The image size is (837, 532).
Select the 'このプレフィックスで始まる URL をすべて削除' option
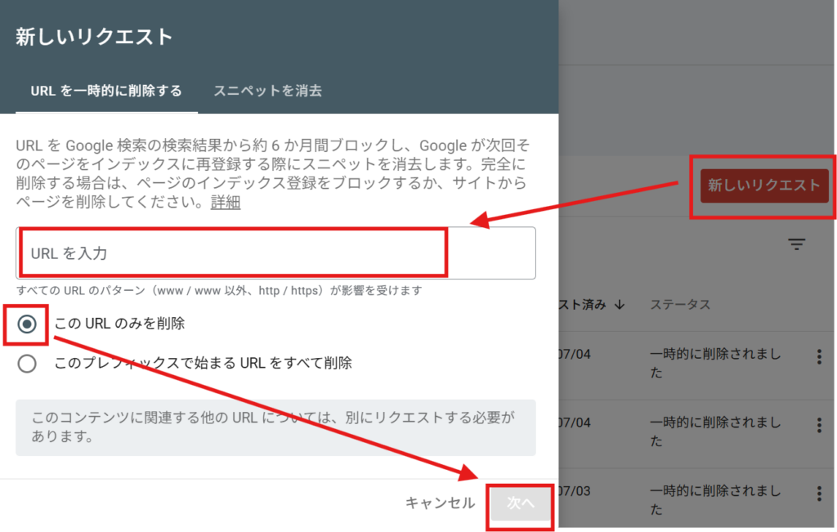pyautogui.click(x=27, y=363)
